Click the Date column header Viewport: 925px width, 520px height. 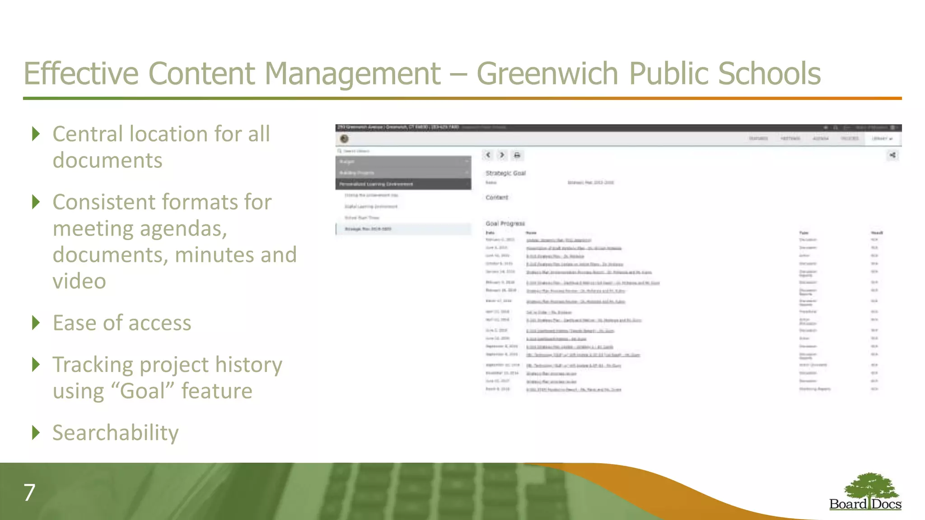tap(490, 233)
